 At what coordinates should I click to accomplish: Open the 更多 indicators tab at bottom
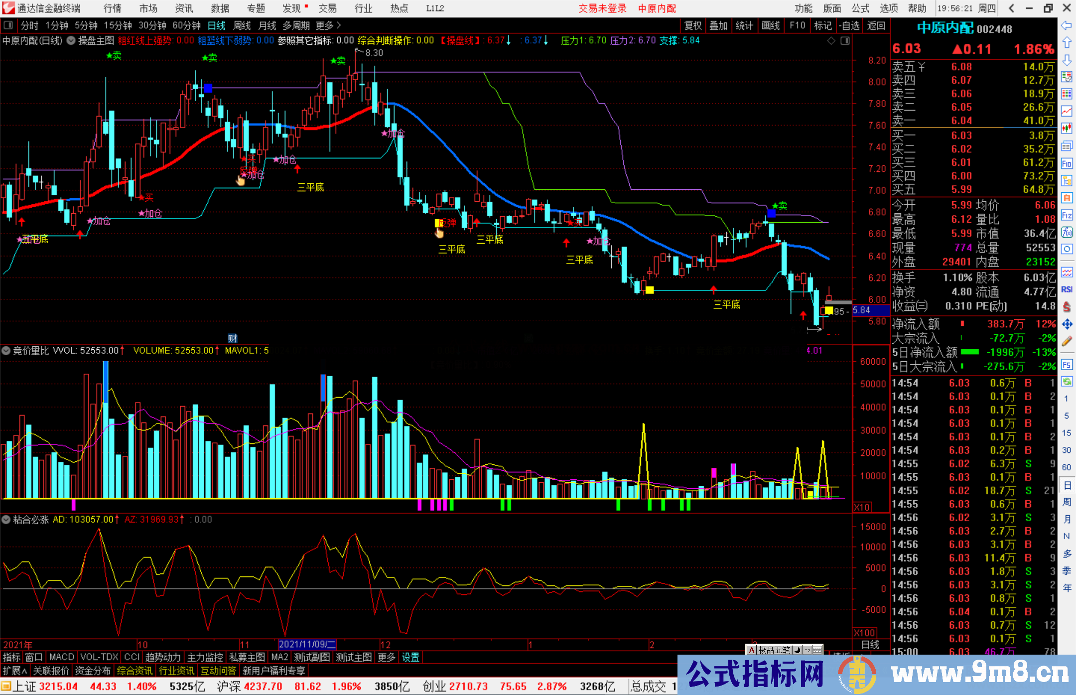click(x=386, y=657)
